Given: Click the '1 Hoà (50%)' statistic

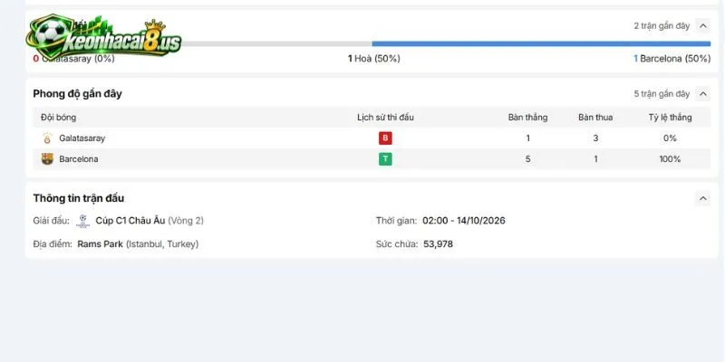Looking at the screenshot, I should (374, 59).
